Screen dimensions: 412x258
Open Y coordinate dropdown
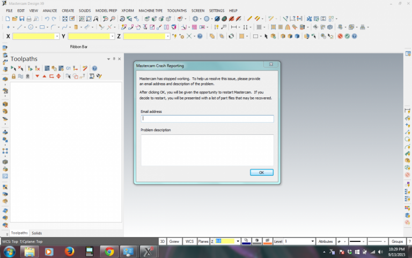click(x=113, y=37)
